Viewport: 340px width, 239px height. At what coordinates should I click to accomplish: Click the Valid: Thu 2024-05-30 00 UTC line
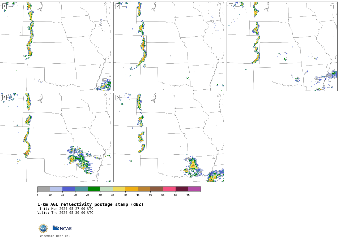click(x=65, y=213)
